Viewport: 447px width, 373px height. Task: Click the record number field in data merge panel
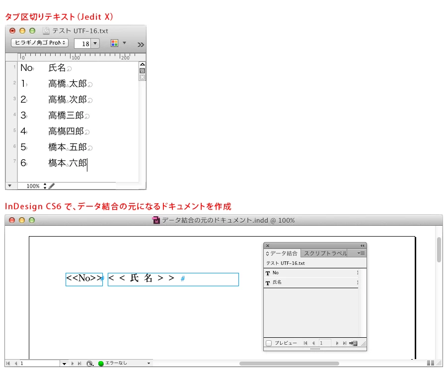tap(325, 343)
